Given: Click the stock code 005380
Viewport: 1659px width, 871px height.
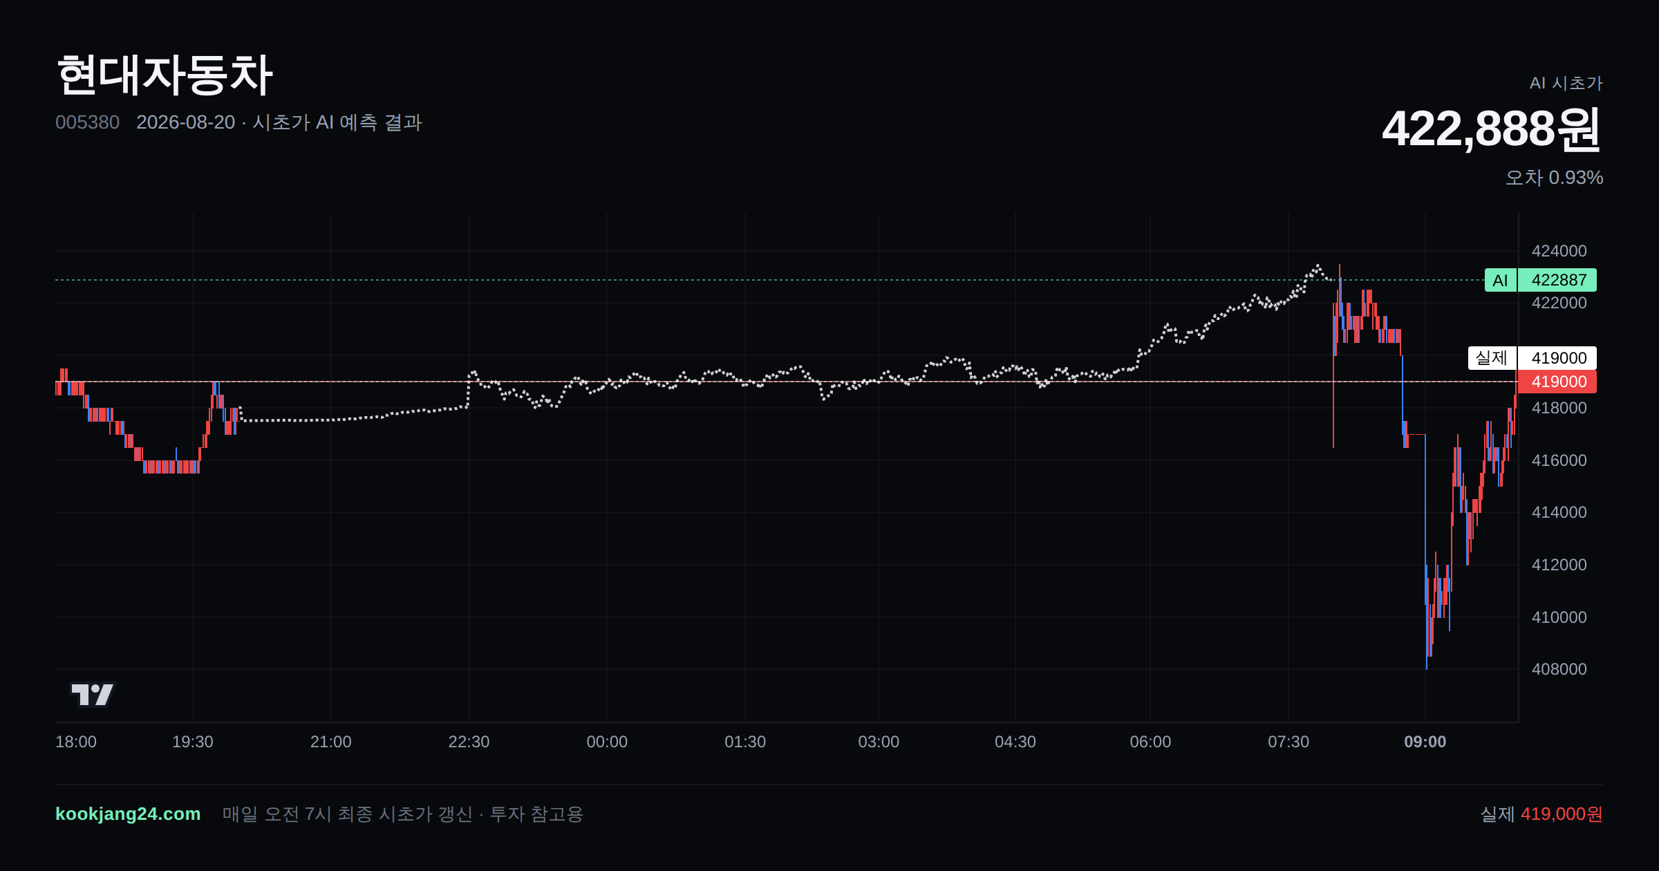Looking at the screenshot, I should [x=87, y=122].
